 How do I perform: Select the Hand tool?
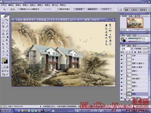(3, 55)
